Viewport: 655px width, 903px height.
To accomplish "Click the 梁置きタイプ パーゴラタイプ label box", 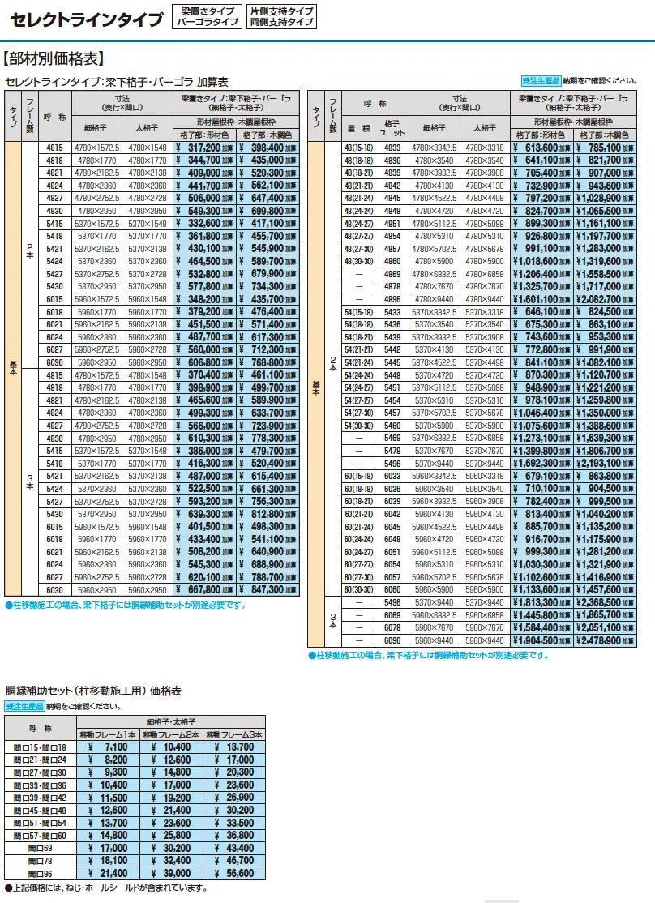I will coord(207,17).
